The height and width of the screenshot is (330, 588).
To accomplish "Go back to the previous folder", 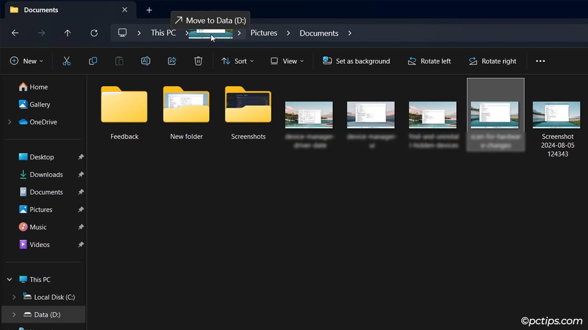I will [15, 33].
